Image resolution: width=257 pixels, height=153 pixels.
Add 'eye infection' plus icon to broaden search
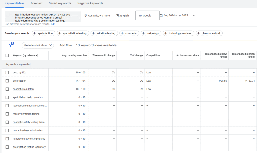[35, 33]
